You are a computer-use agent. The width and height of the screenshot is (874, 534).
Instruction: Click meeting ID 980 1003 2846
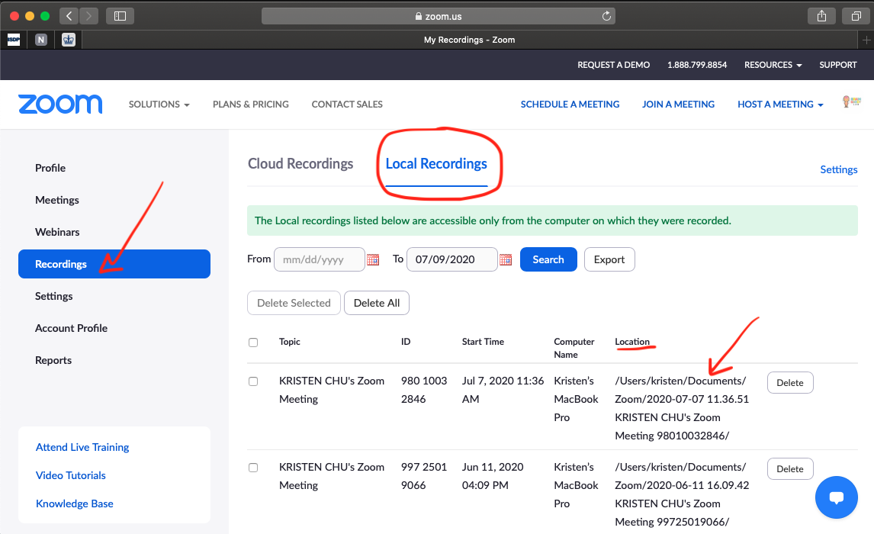coord(424,390)
